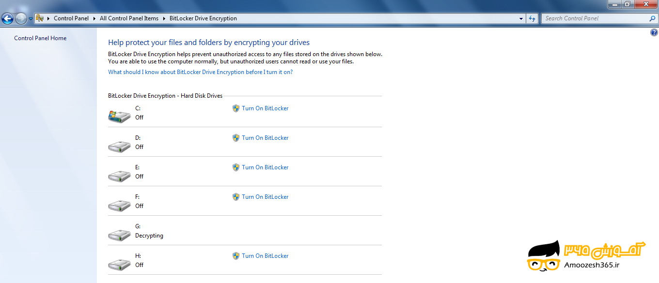Click the shield icon for drive E:
This screenshot has width=659, height=283.
[x=236, y=167]
